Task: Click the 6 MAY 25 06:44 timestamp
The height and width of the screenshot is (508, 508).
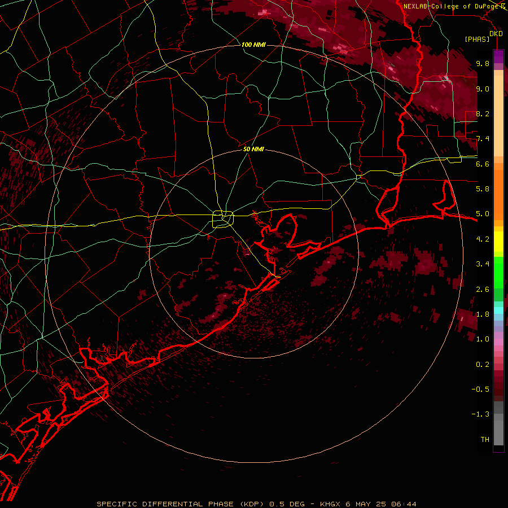Action: [x=382, y=504]
